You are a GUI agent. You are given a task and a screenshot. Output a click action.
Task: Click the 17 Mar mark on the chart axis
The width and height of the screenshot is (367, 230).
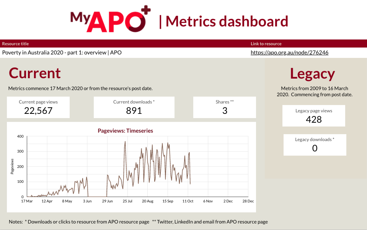coord(27,200)
